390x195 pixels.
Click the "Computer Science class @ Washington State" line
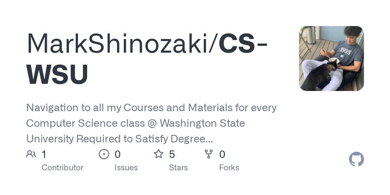tap(136, 123)
